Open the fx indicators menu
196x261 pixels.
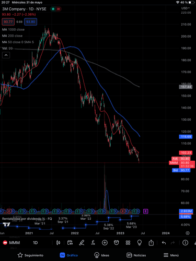tap(93, 243)
